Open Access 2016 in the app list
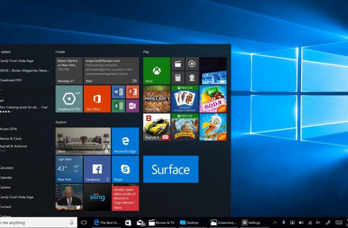348x228 pixels. [x=8, y=129]
